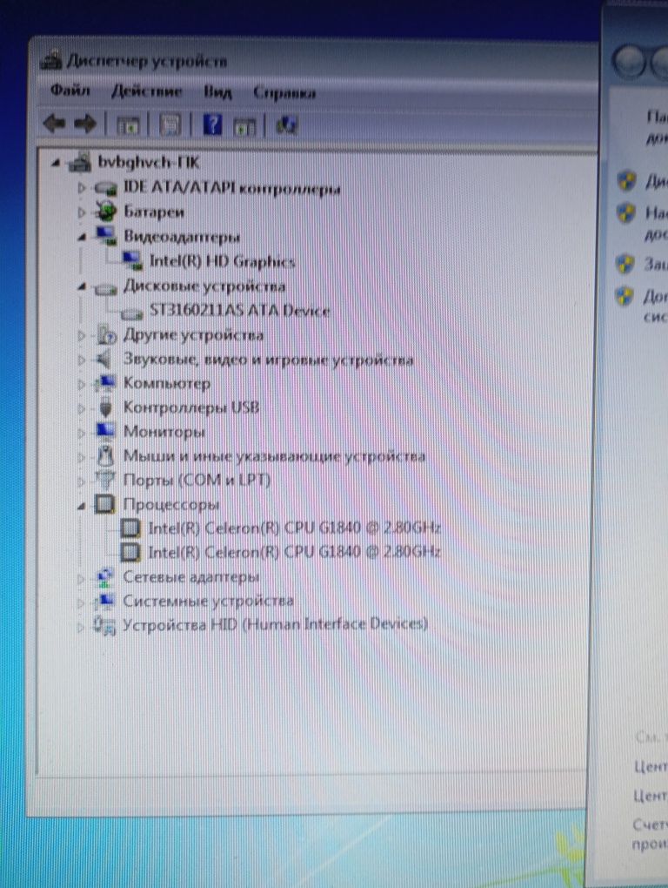668x888 pixels.
Task: Open the Действие menu
Action: pyautogui.click(x=146, y=91)
